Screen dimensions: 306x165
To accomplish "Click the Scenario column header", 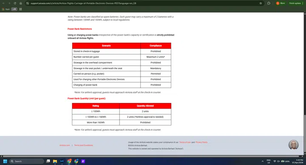I will (106, 45).
